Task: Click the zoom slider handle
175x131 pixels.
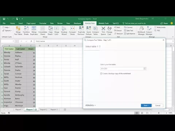Action: pos(159,113)
